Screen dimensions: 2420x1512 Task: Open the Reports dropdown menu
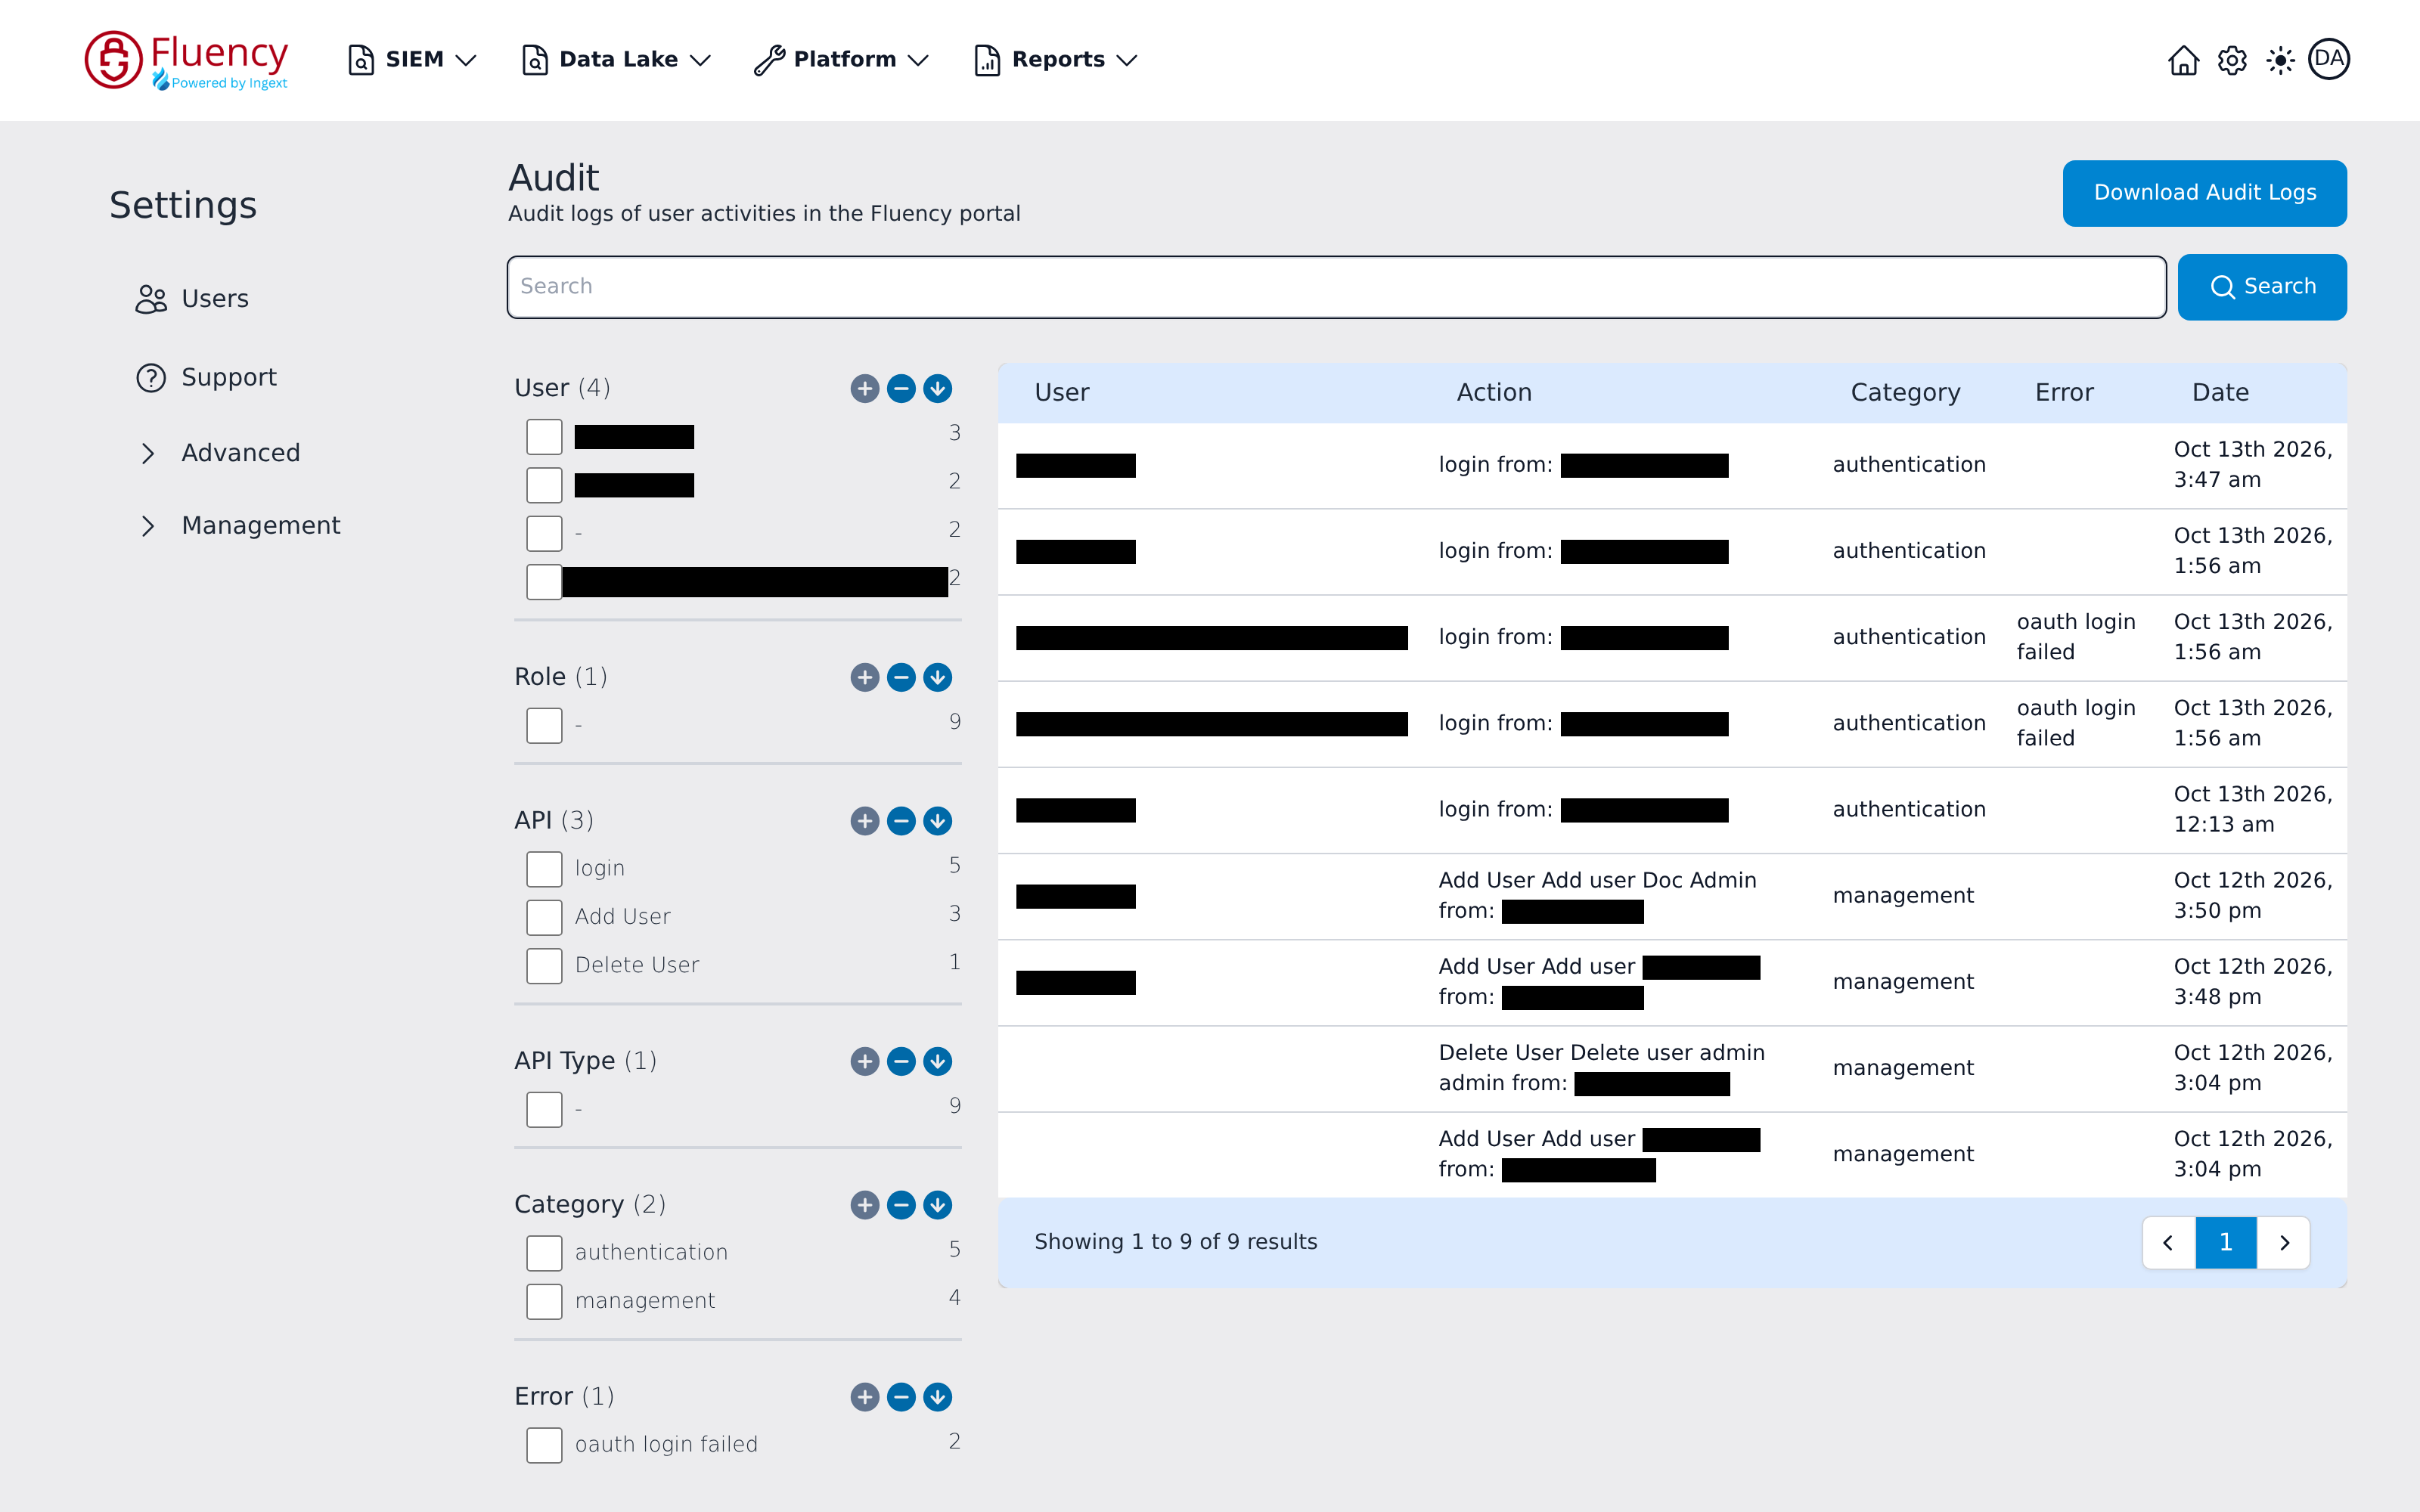click(x=1056, y=60)
